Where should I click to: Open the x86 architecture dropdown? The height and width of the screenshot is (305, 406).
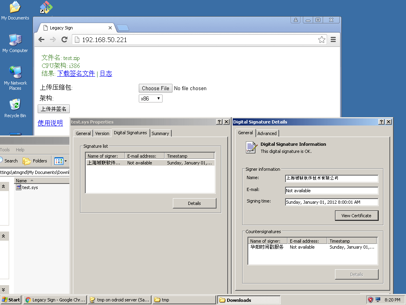pos(151,98)
